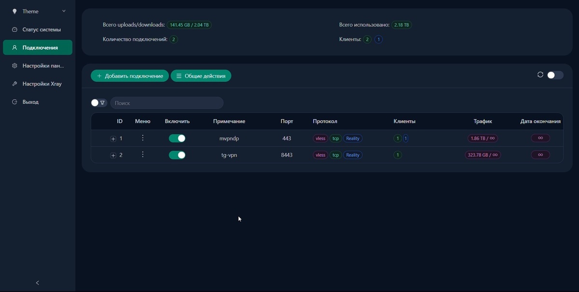Open the three-dot menu for tg-vpn

[x=143, y=154]
